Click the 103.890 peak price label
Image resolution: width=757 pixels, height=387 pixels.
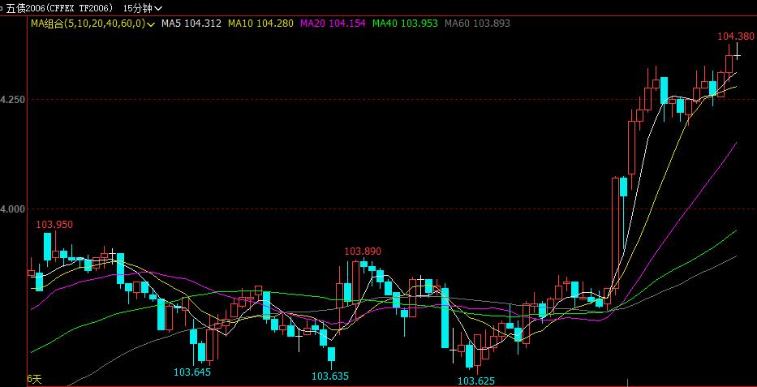click(x=362, y=252)
